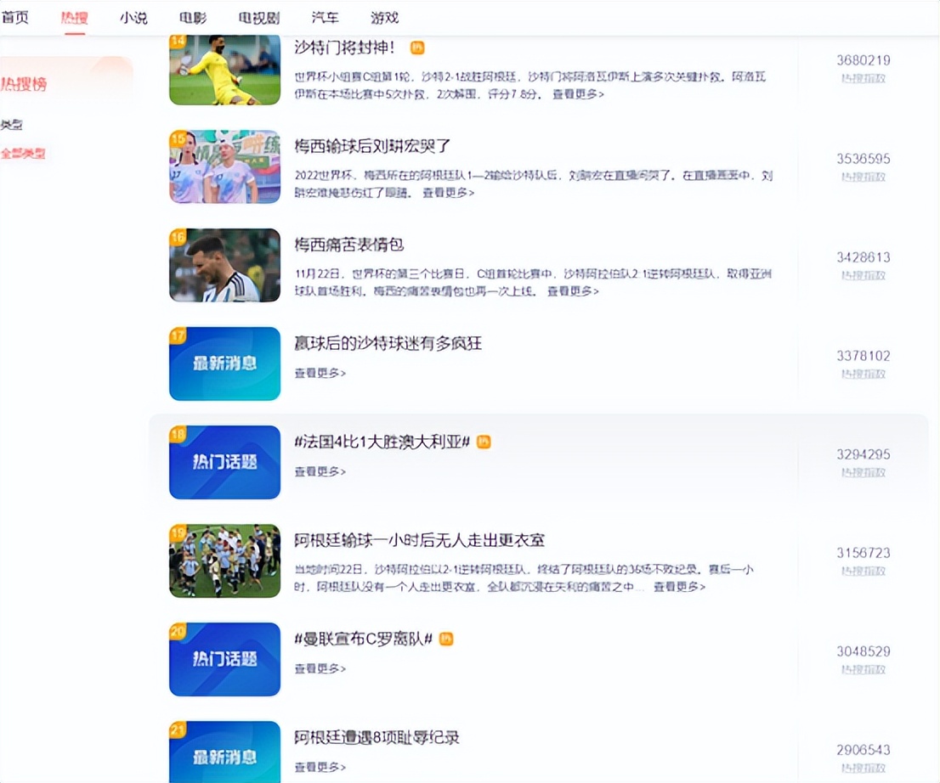Click the goalkeeper thumbnail for 沙特门将封神

pos(224,69)
